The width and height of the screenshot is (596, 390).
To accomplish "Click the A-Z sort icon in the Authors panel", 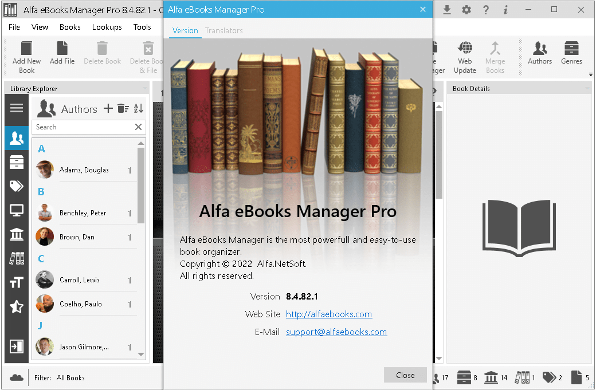I will (138, 109).
